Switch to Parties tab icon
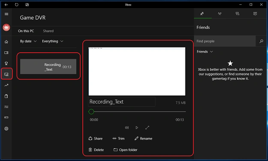Screen dimensions: 268x161 pos(220,14)
